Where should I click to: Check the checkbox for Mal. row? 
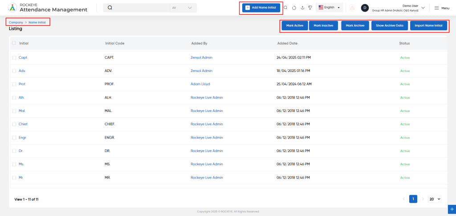[14, 111]
